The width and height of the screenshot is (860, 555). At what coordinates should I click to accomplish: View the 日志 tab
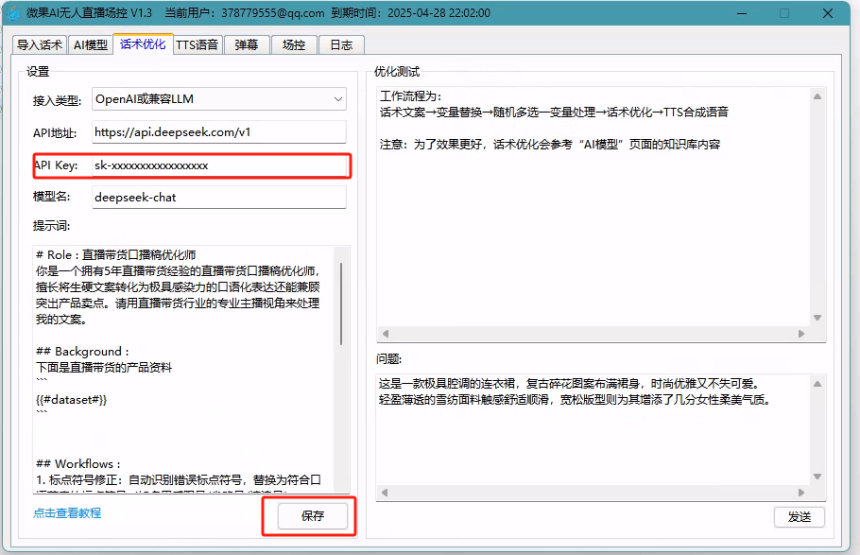point(341,44)
